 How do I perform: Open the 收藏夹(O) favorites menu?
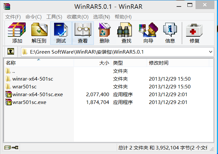pyautogui.click(x=78, y=17)
